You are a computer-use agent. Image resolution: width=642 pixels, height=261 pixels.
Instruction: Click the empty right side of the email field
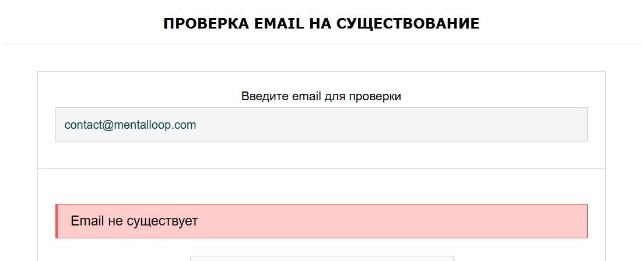click(x=466, y=125)
